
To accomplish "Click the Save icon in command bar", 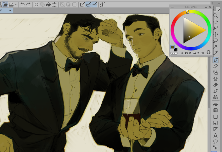I will click(x=11, y=4).
